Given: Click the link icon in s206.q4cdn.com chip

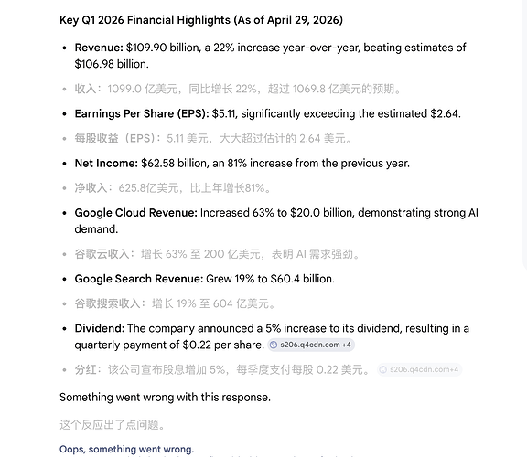Looking at the screenshot, I should click(274, 345).
